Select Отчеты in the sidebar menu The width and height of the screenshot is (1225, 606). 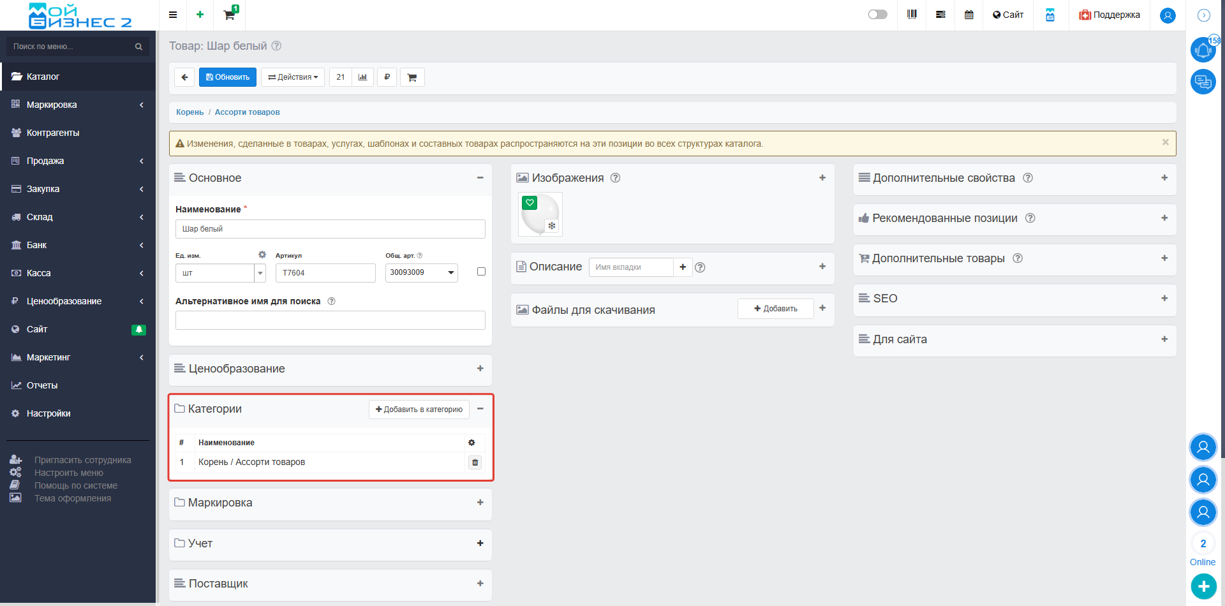click(42, 385)
